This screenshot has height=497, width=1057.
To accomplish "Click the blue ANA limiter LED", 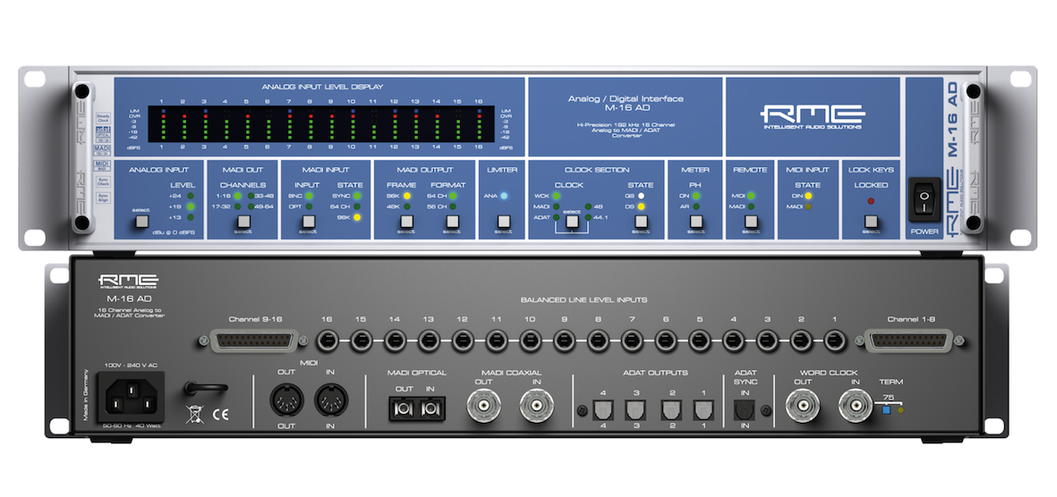I will (x=504, y=196).
